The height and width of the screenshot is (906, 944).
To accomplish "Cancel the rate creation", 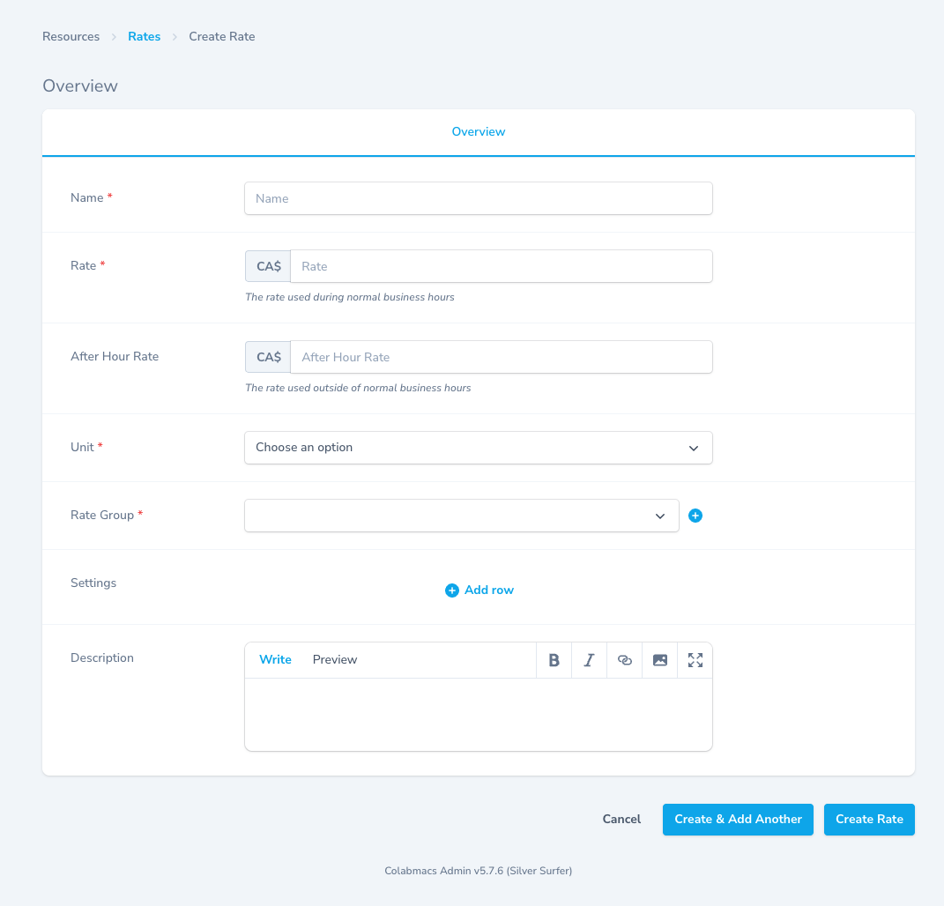I will click(621, 819).
